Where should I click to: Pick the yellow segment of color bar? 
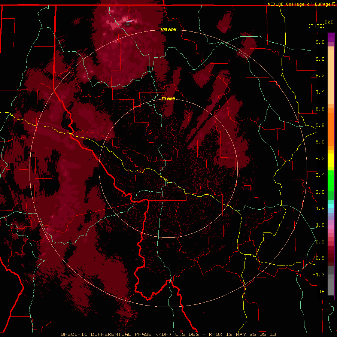pyautogui.click(x=331, y=160)
